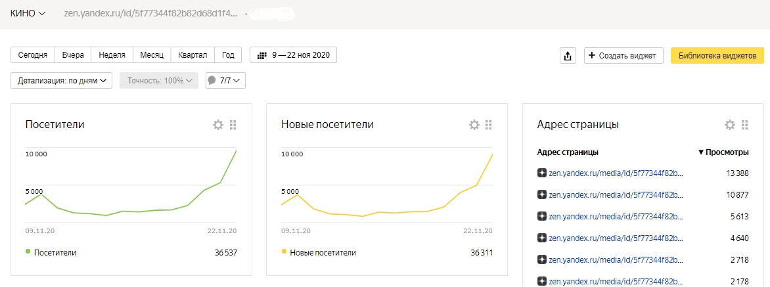The width and height of the screenshot is (770, 287).
Task: Open the Библиотека виджетов button
Action: tap(717, 55)
